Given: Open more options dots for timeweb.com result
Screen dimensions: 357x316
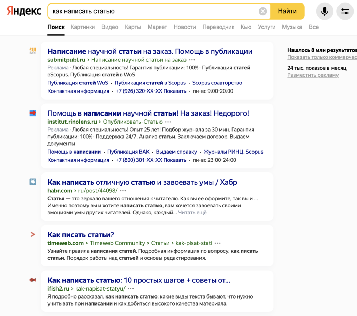Looking at the screenshot, I should point(218,243).
